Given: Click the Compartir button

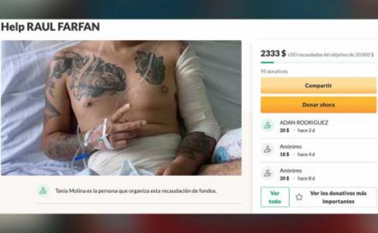Looking at the screenshot, I should 318,86.
